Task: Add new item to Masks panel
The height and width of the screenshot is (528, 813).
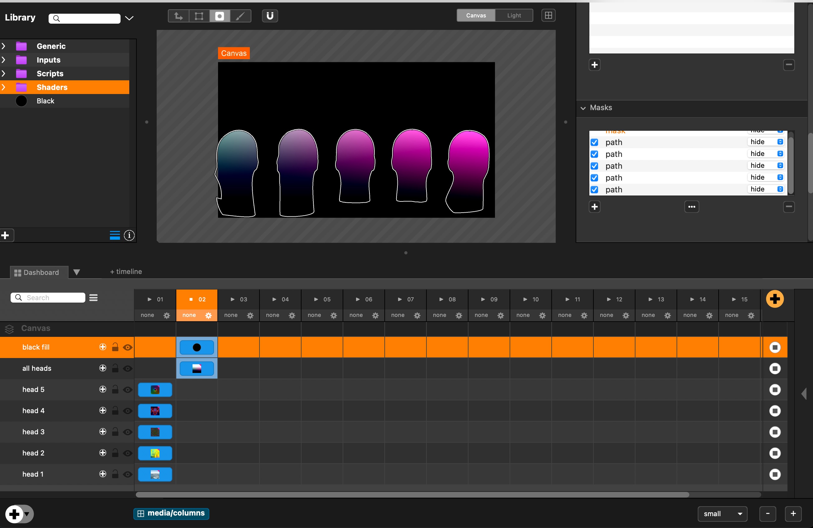Action: click(x=594, y=207)
